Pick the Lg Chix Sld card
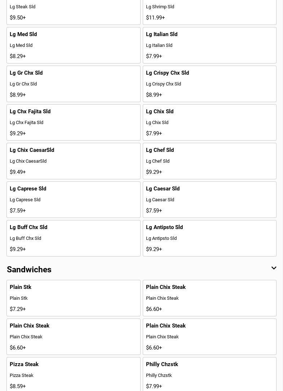The width and height of the screenshot is (283, 391). click(209, 122)
